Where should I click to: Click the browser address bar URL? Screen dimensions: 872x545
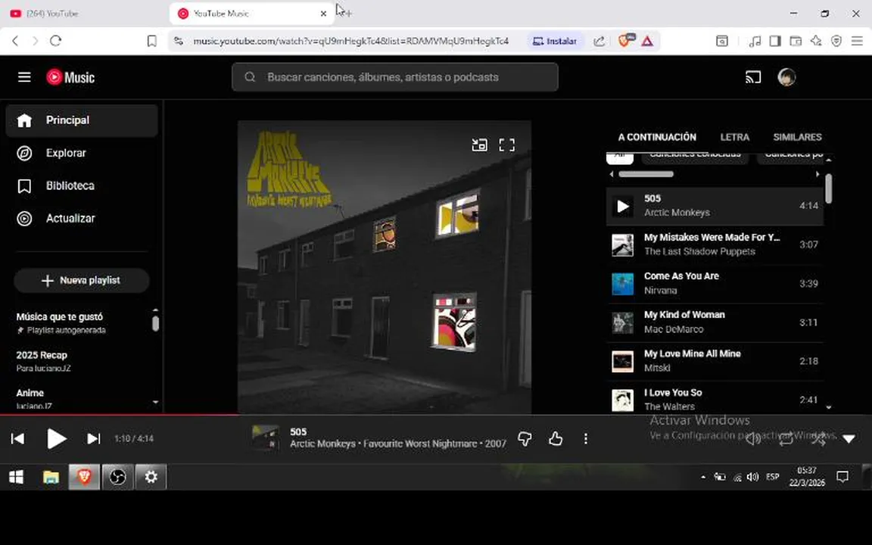[x=350, y=41]
